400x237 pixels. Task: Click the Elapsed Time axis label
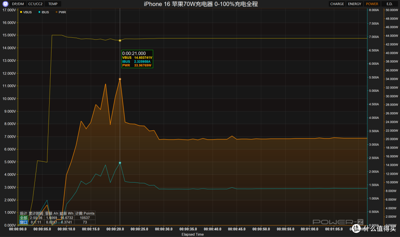point(193,234)
